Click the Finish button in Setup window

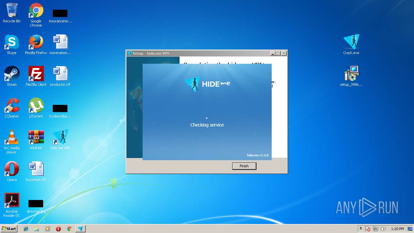coord(244,166)
